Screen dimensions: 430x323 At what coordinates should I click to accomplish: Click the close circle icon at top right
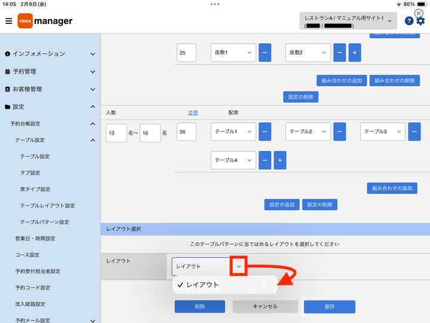[419, 13]
